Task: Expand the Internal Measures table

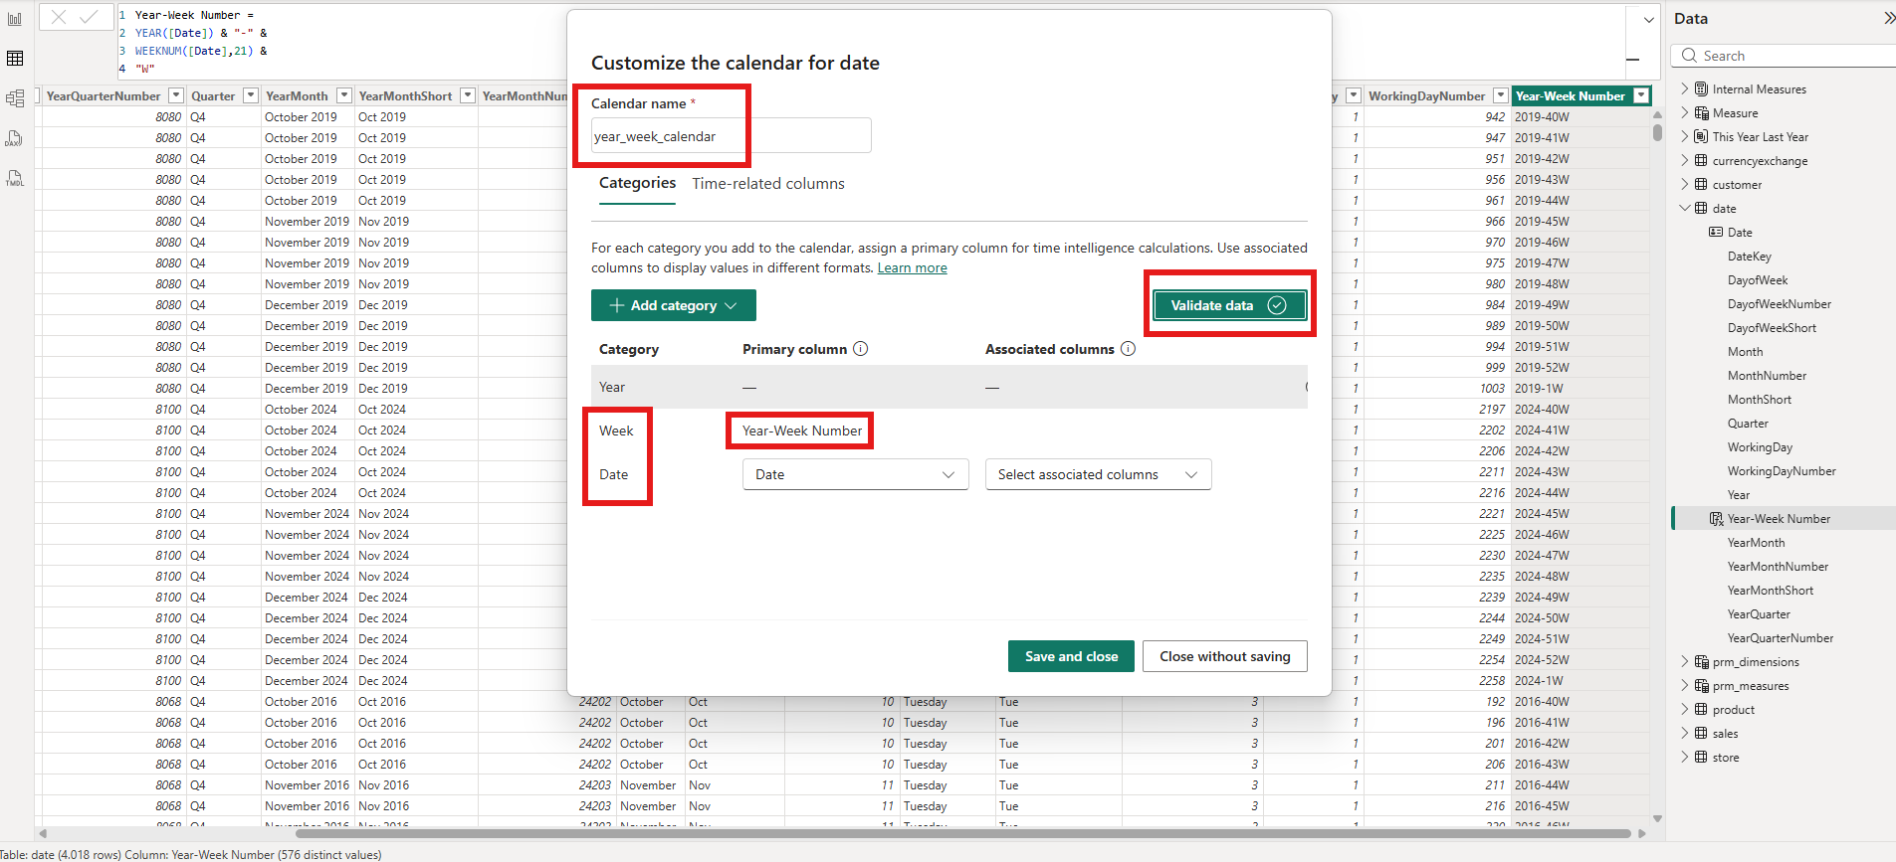Action: (1685, 89)
